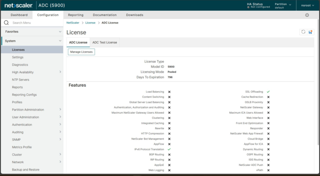
Task: Expand the Network submenu
Action: [x=60, y=162]
